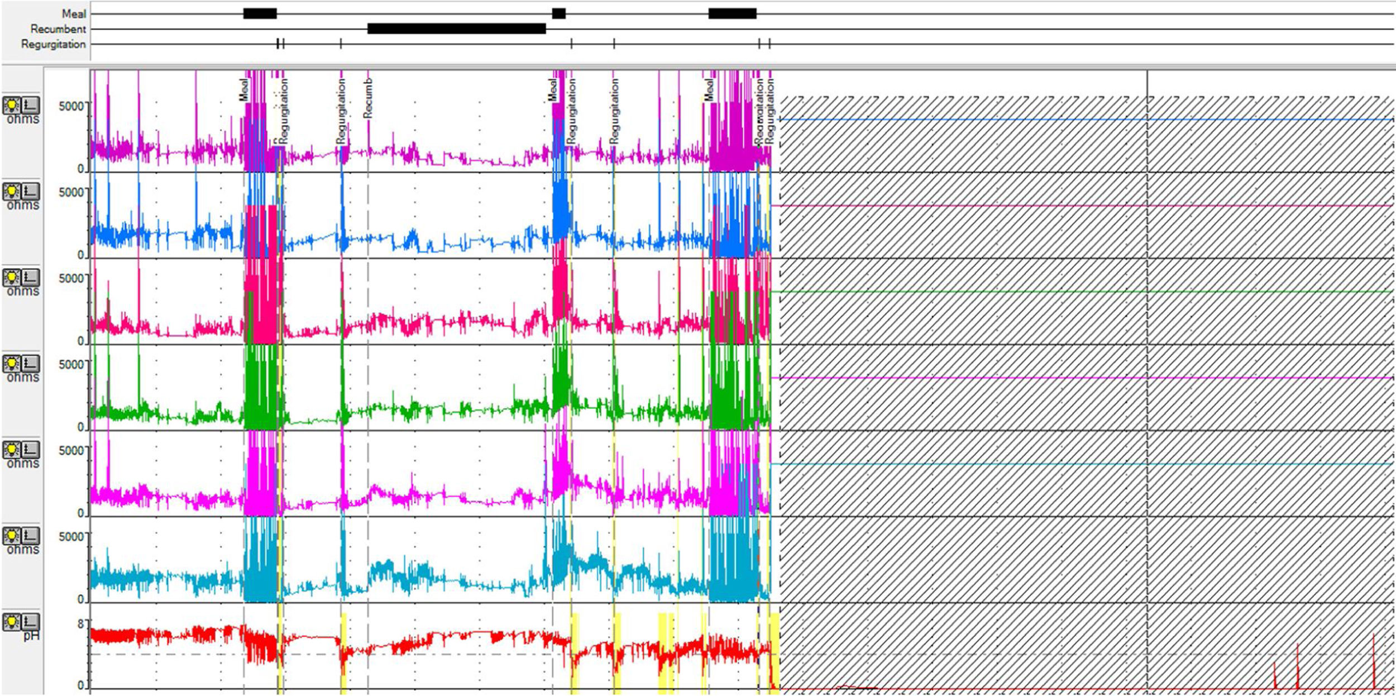
Task: Open axis scale icon for fourth green channel
Action: pyautogui.click(x=31, y=364)
